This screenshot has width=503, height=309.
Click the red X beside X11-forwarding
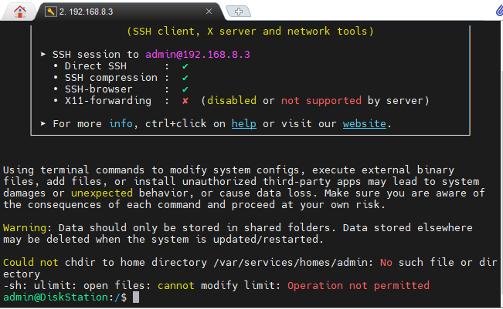point(185,101)
